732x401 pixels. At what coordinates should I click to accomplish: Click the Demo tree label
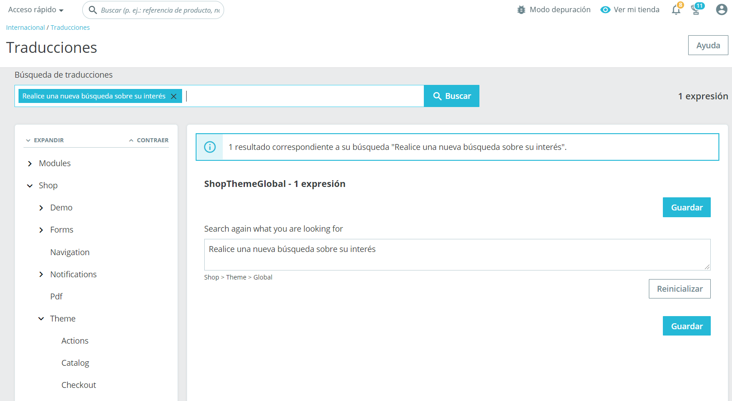pyautogui.click(x=61, y=208)
